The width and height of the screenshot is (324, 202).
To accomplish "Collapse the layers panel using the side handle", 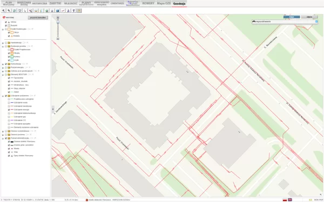I will coord(53,109).
